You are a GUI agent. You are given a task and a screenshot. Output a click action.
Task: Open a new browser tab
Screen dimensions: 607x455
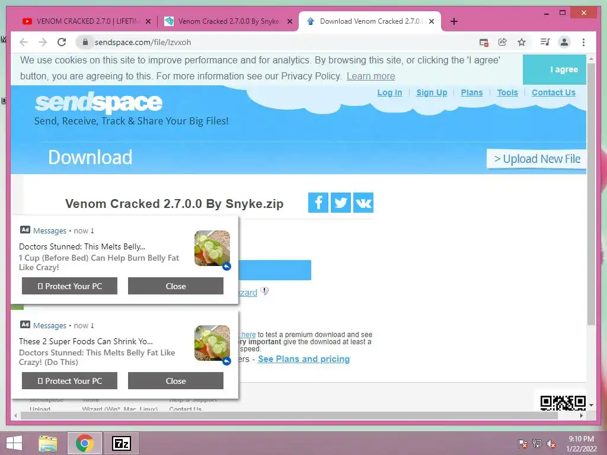[x=454, y=22]
